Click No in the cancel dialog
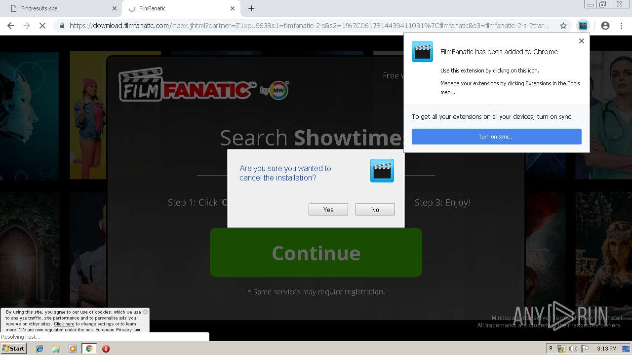The width and height of the screenshot is (632, 355). (375, 210)
